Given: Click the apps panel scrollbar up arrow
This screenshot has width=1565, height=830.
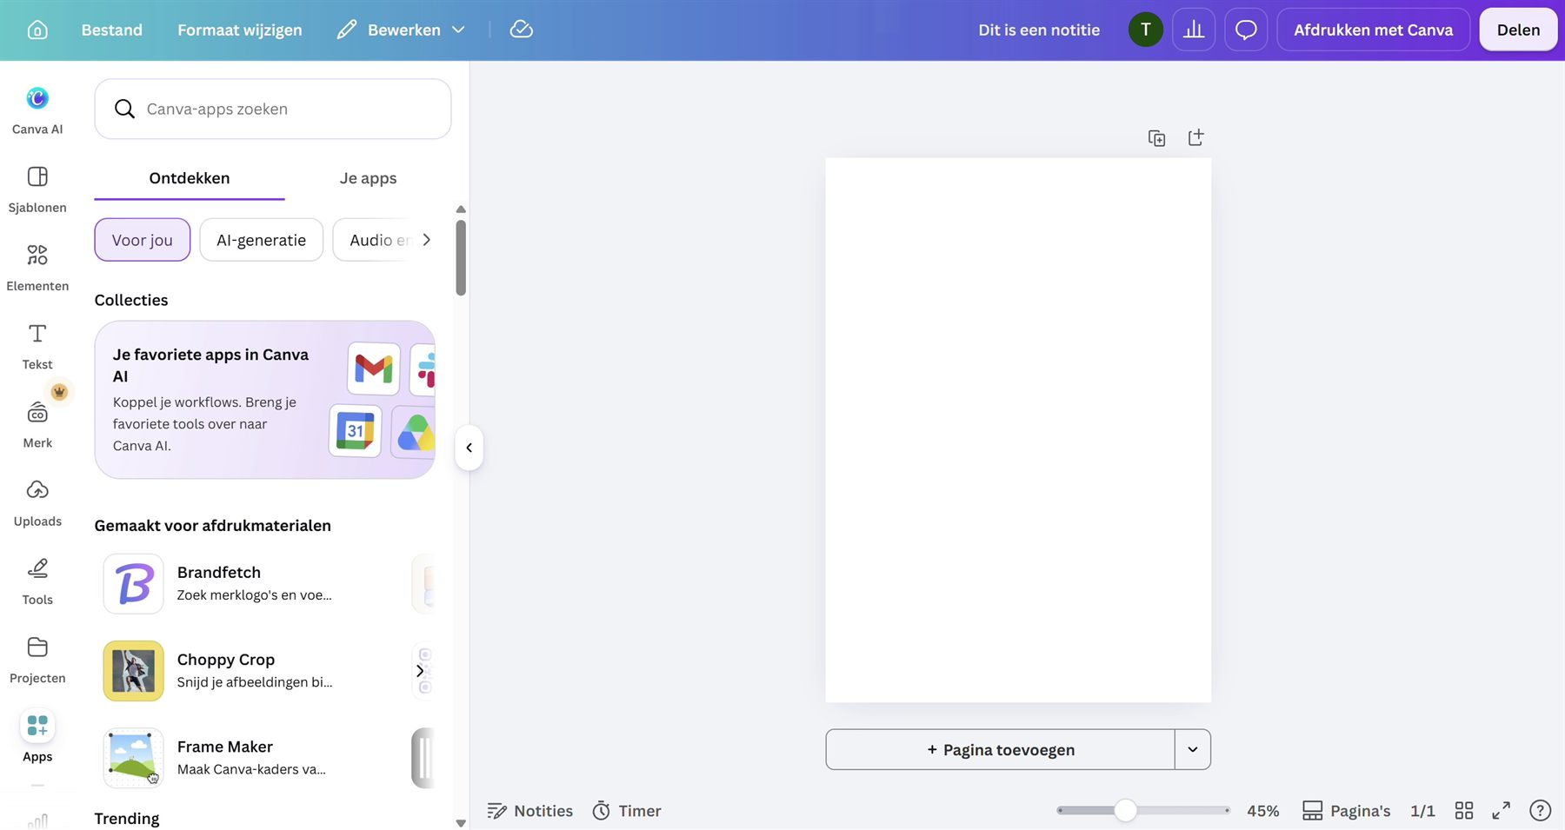Looking at the screenshot, I should (x=461, y=209).
